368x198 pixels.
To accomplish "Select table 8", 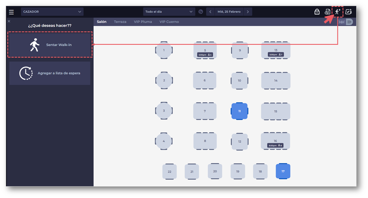I will tap(205, 141).
